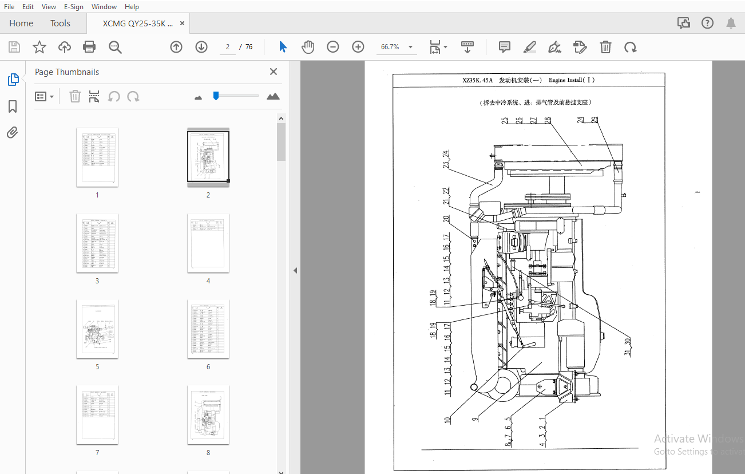Click the upload to cloud icon
This screenshot has height=474, width=745.
pyautogui.click(x=65, y=47)
